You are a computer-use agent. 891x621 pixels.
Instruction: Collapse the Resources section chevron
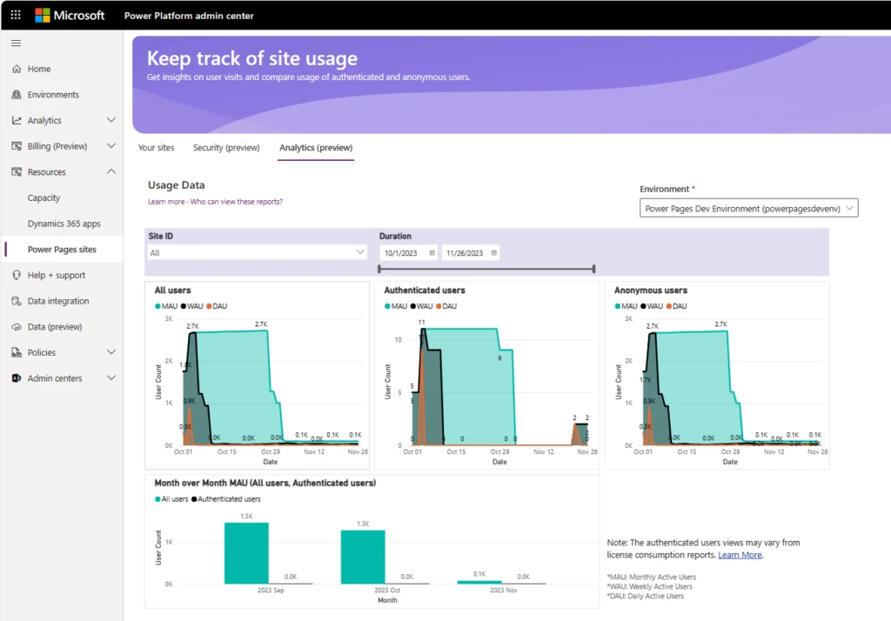[111, 171]
